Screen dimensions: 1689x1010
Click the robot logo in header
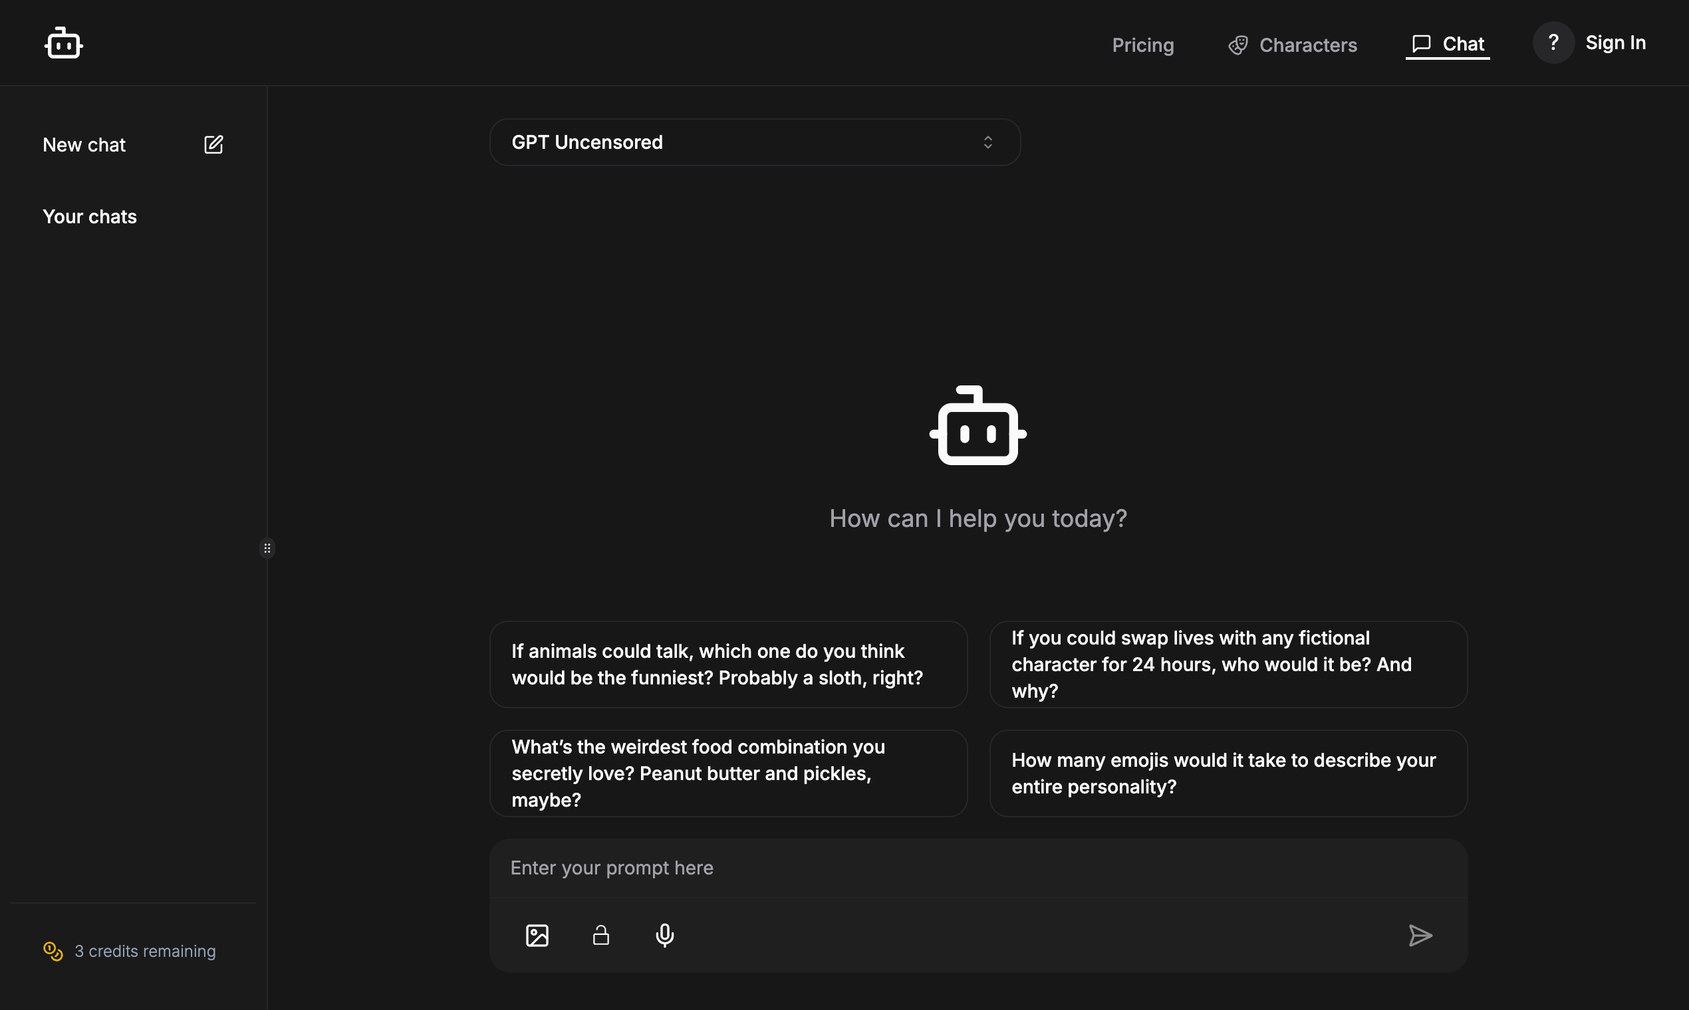coord(63,44)
